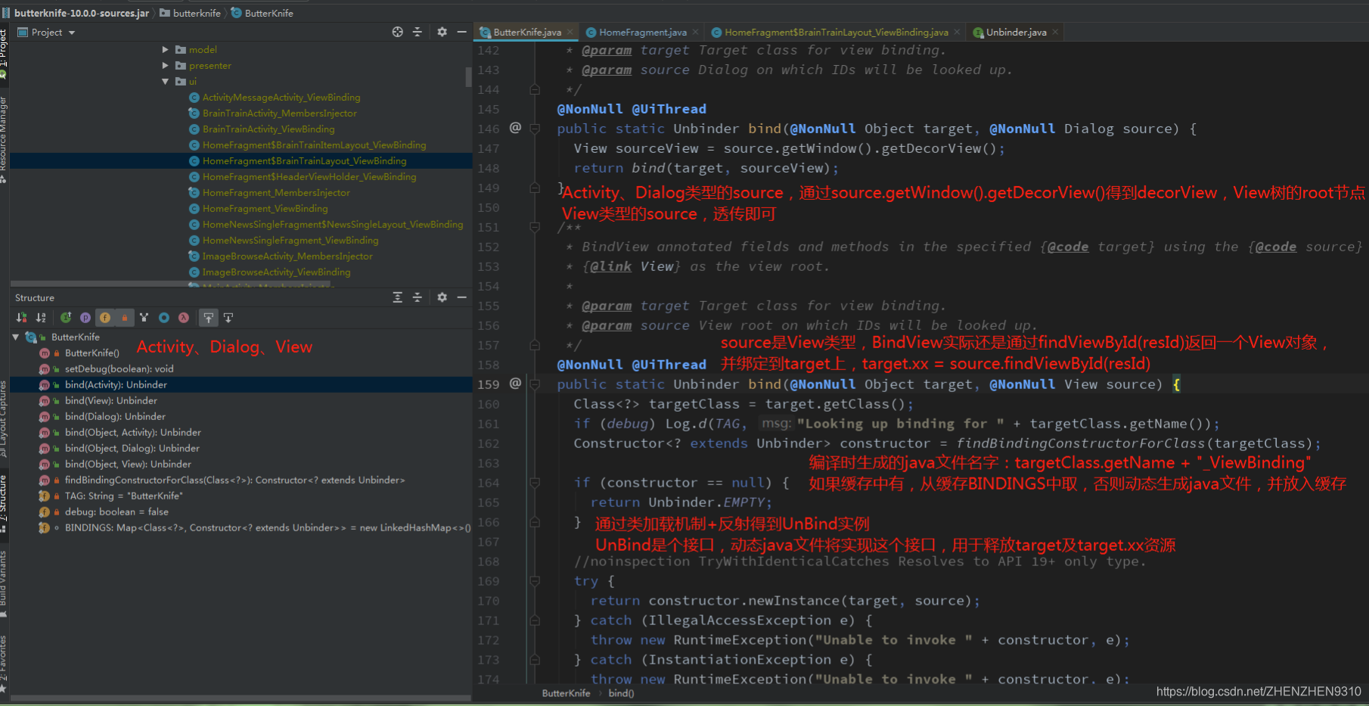Viewport: 1369px width, 706px height.
Task: Click gutter annotation icon at line 146
Action: (x=515, y=128)
